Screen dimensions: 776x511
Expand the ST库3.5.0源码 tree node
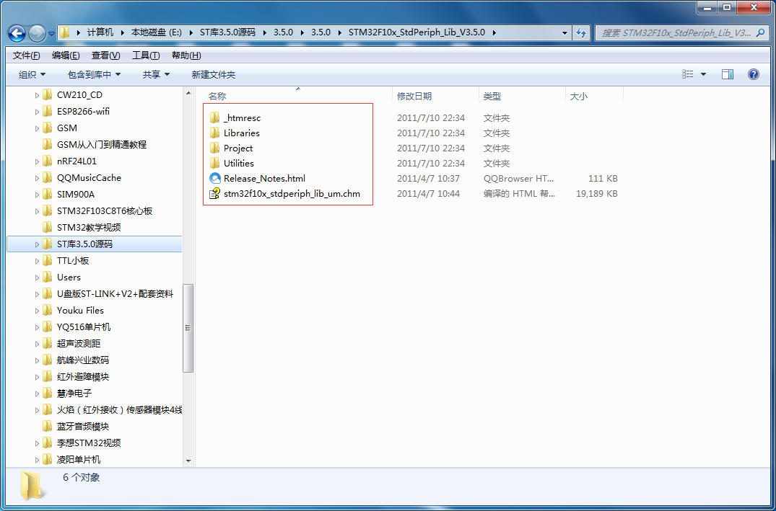(x=37, y=244)
